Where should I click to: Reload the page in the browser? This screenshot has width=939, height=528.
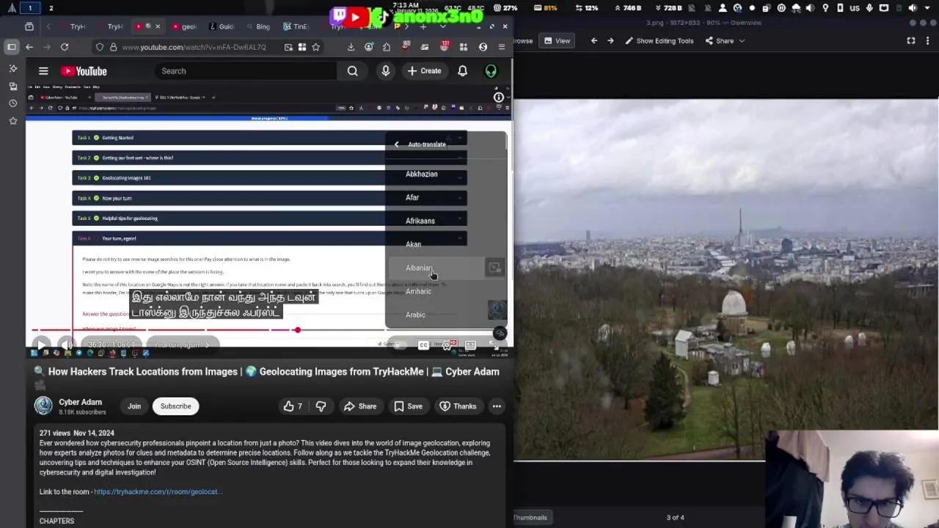pyautogui.click(x=65, y=47)
